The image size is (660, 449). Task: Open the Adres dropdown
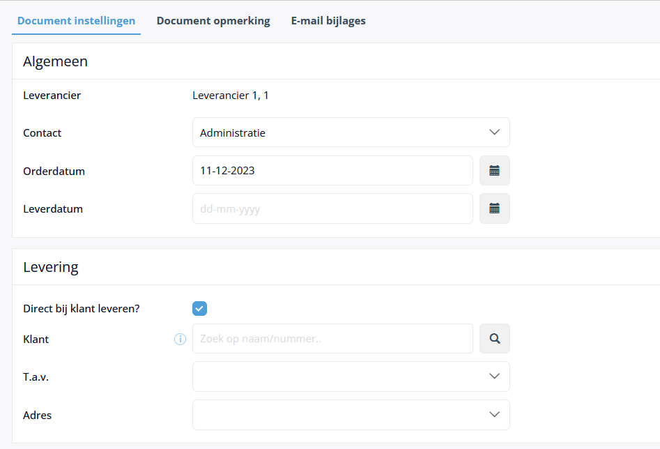tap(351, 415)
